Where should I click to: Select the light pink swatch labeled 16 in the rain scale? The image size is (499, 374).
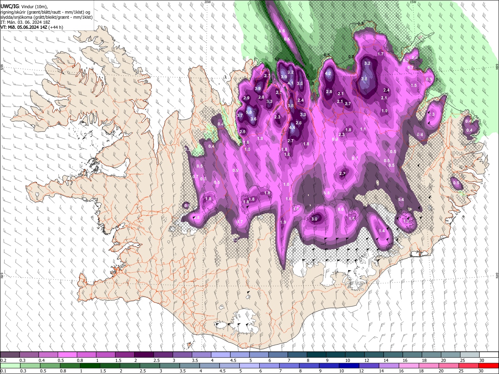[x=409, y=365]
